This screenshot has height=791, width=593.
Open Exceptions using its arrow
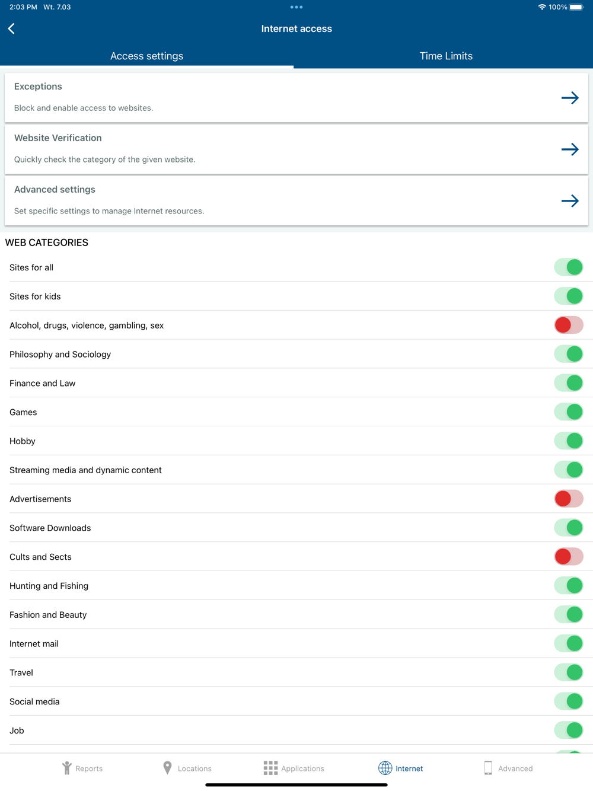tap(570, 98)
